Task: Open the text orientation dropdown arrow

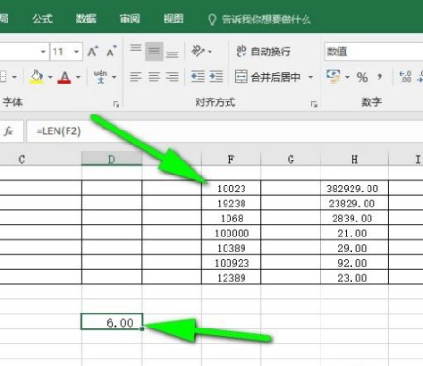Action: [x=210, y=52]
